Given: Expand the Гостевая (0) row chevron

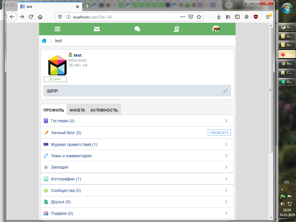Looking at the screenshot, I should [226, 121].
